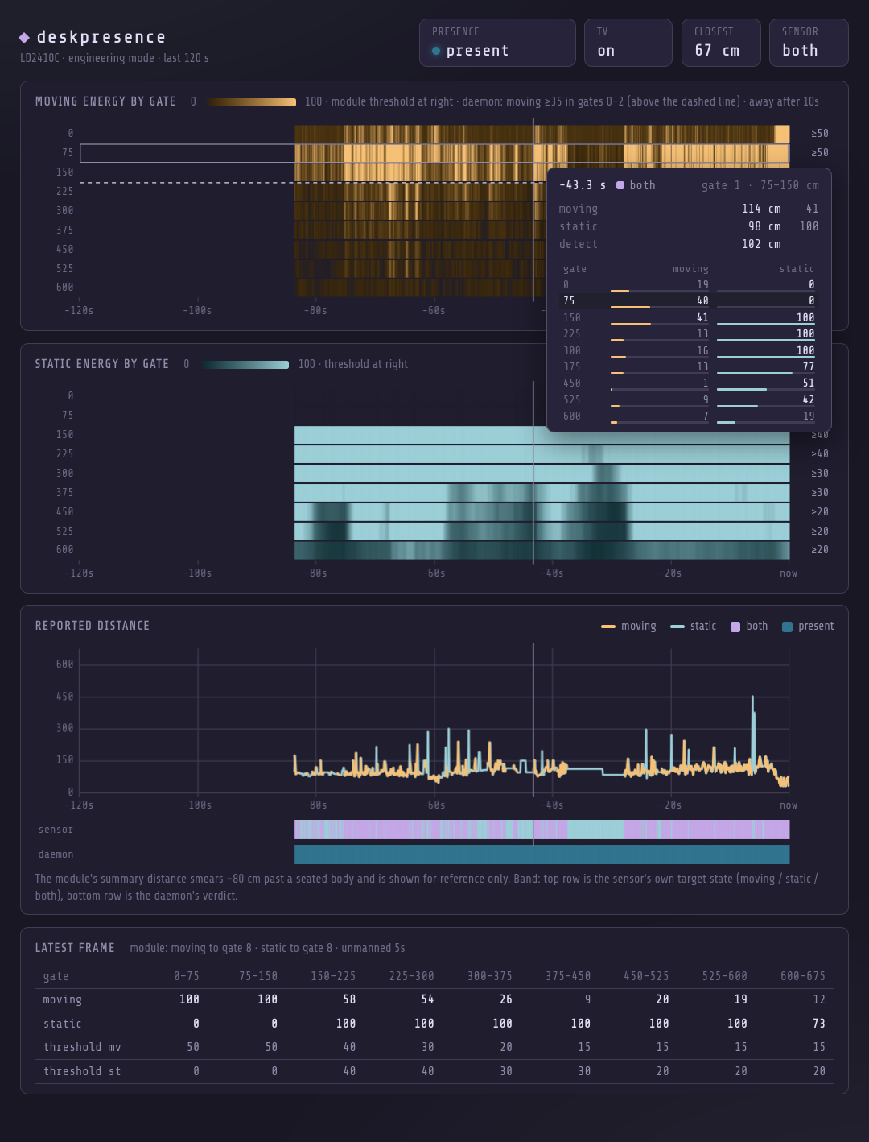Click the daemon verdict band

[542, 854]
